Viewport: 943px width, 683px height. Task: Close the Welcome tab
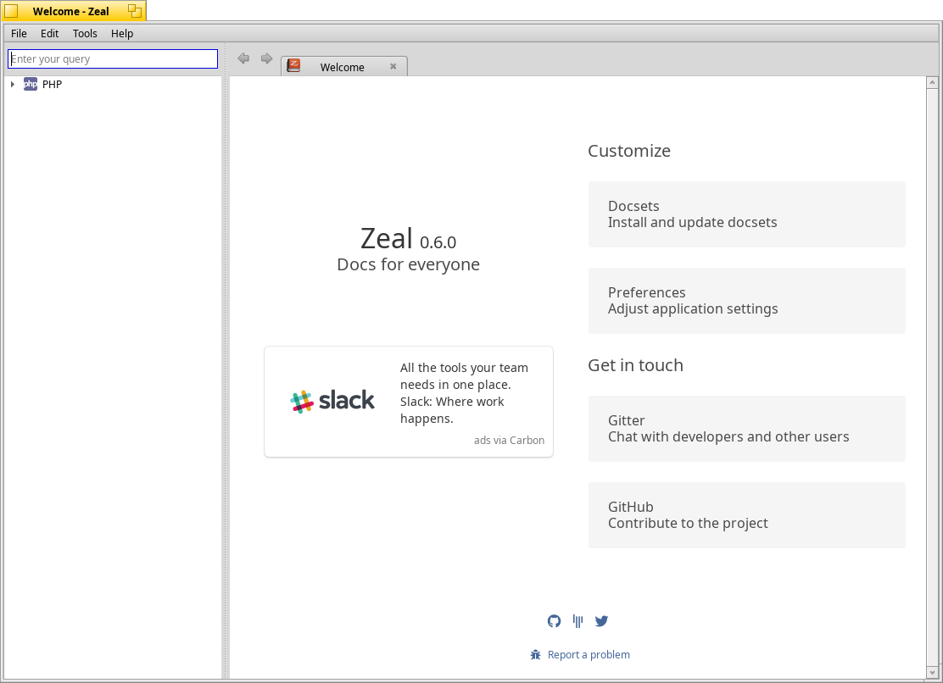393,66
